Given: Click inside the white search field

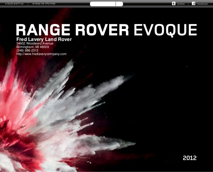Looking at the screenshot, I should point(103,4).
